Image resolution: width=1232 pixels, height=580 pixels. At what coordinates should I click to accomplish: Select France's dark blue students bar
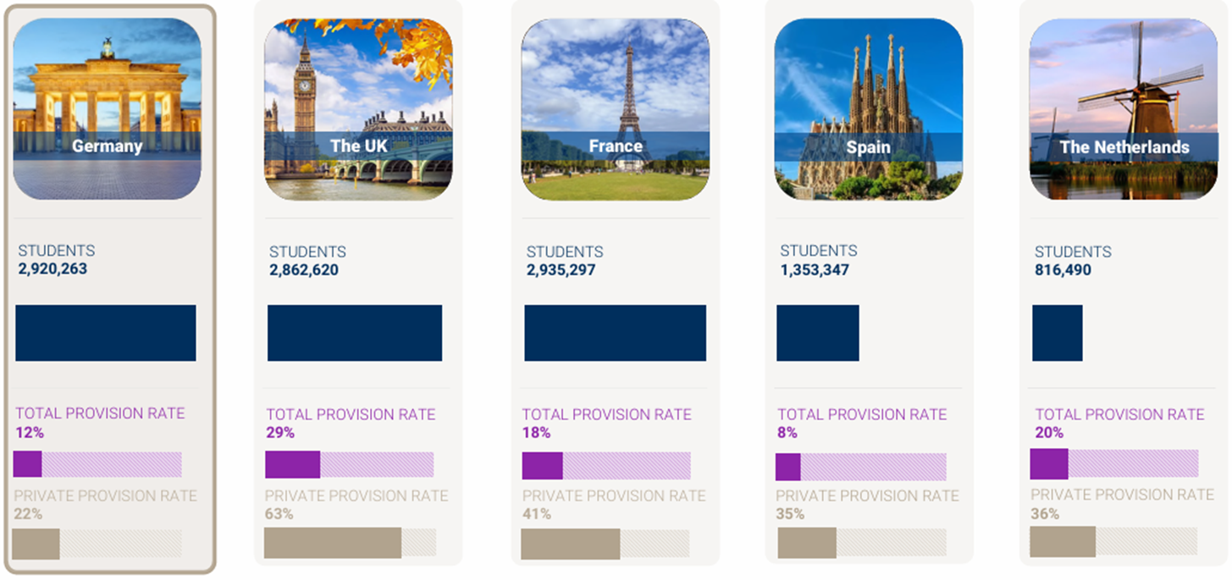(x=616, y=333)
